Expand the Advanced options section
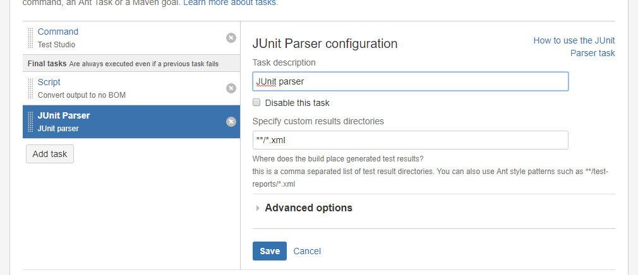The height and width of the screenshot is (275, 638). [x=308, y=208]
